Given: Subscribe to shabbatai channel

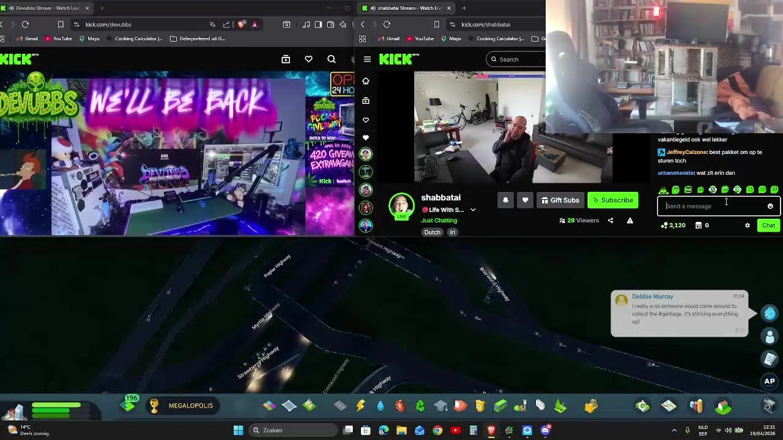Looking at the screenshot, I should (x=612, y=200).
